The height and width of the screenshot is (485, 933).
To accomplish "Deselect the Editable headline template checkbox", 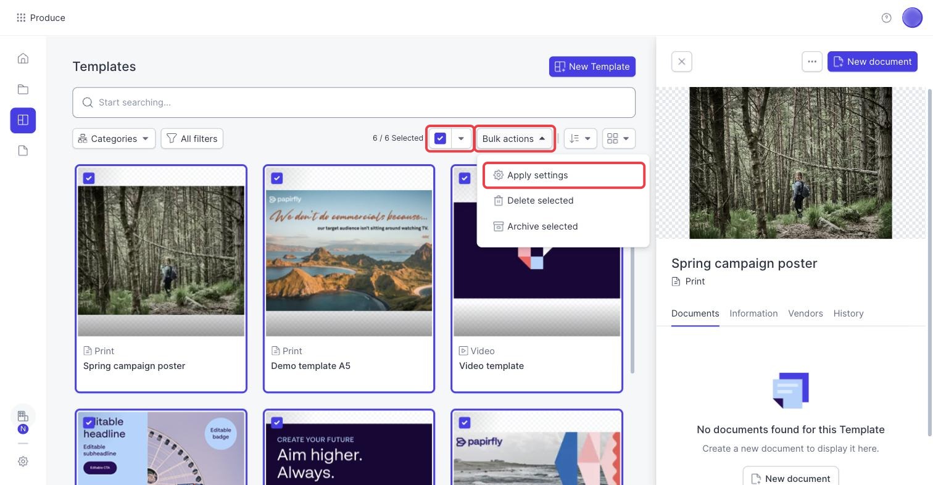I will pos(89,423).
